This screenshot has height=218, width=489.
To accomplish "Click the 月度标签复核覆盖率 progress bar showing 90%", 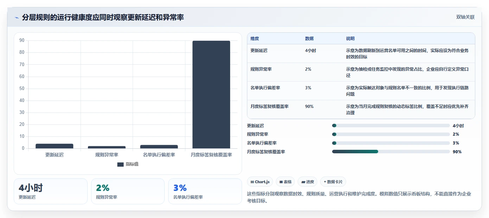I will [391, 152].
